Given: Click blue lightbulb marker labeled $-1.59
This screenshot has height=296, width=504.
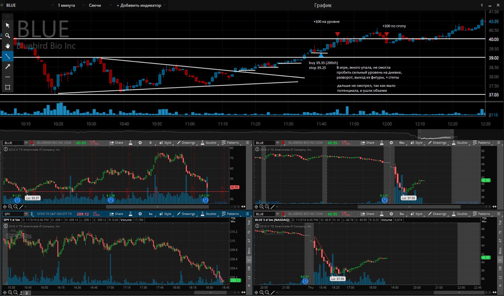Looking at the screenshot, I should pyautogui.click(x=110, y=200).
